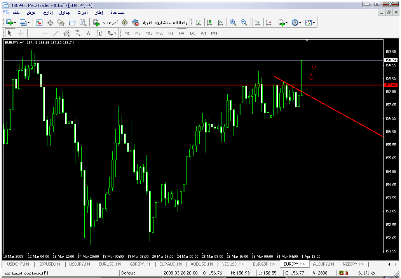Expand the Indicators dropdown arrow

[x=287, y=23]
